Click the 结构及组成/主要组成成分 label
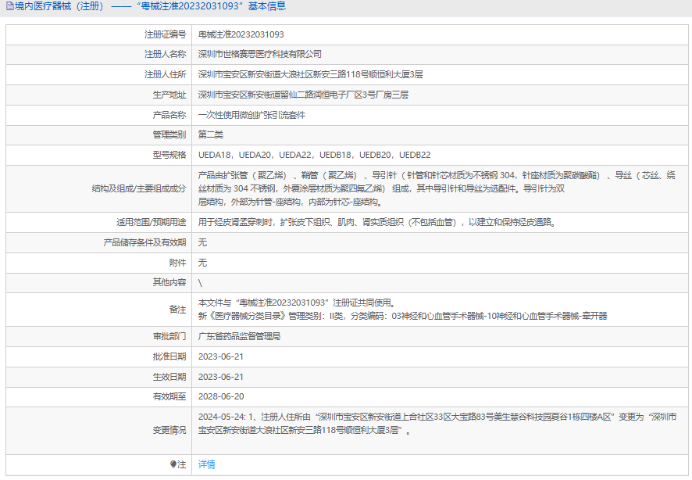 (x=139, y=188)
